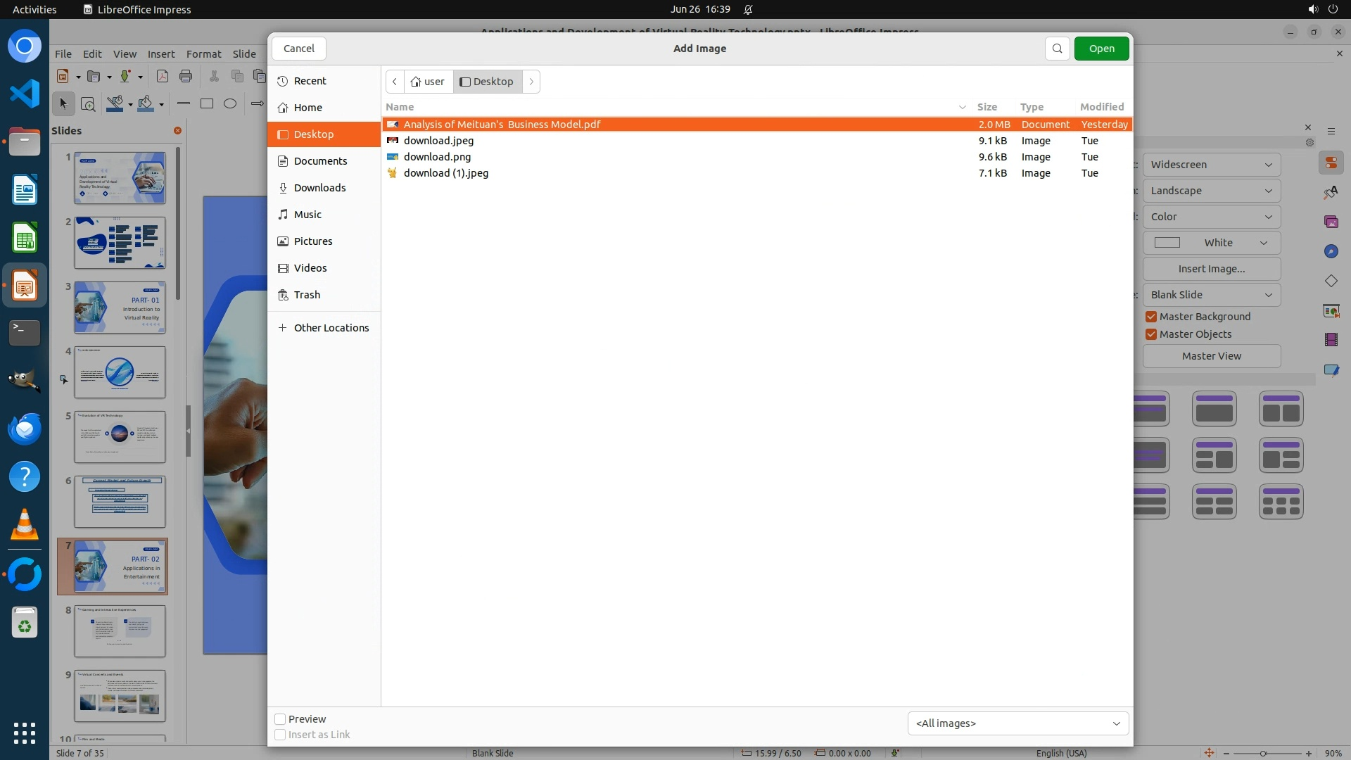Select the download.png file

point(437,157)
